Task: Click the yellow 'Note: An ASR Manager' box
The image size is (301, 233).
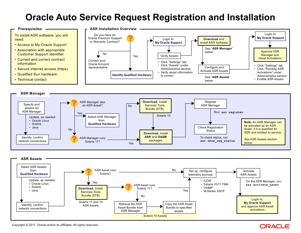Action: tap(263, 132)
